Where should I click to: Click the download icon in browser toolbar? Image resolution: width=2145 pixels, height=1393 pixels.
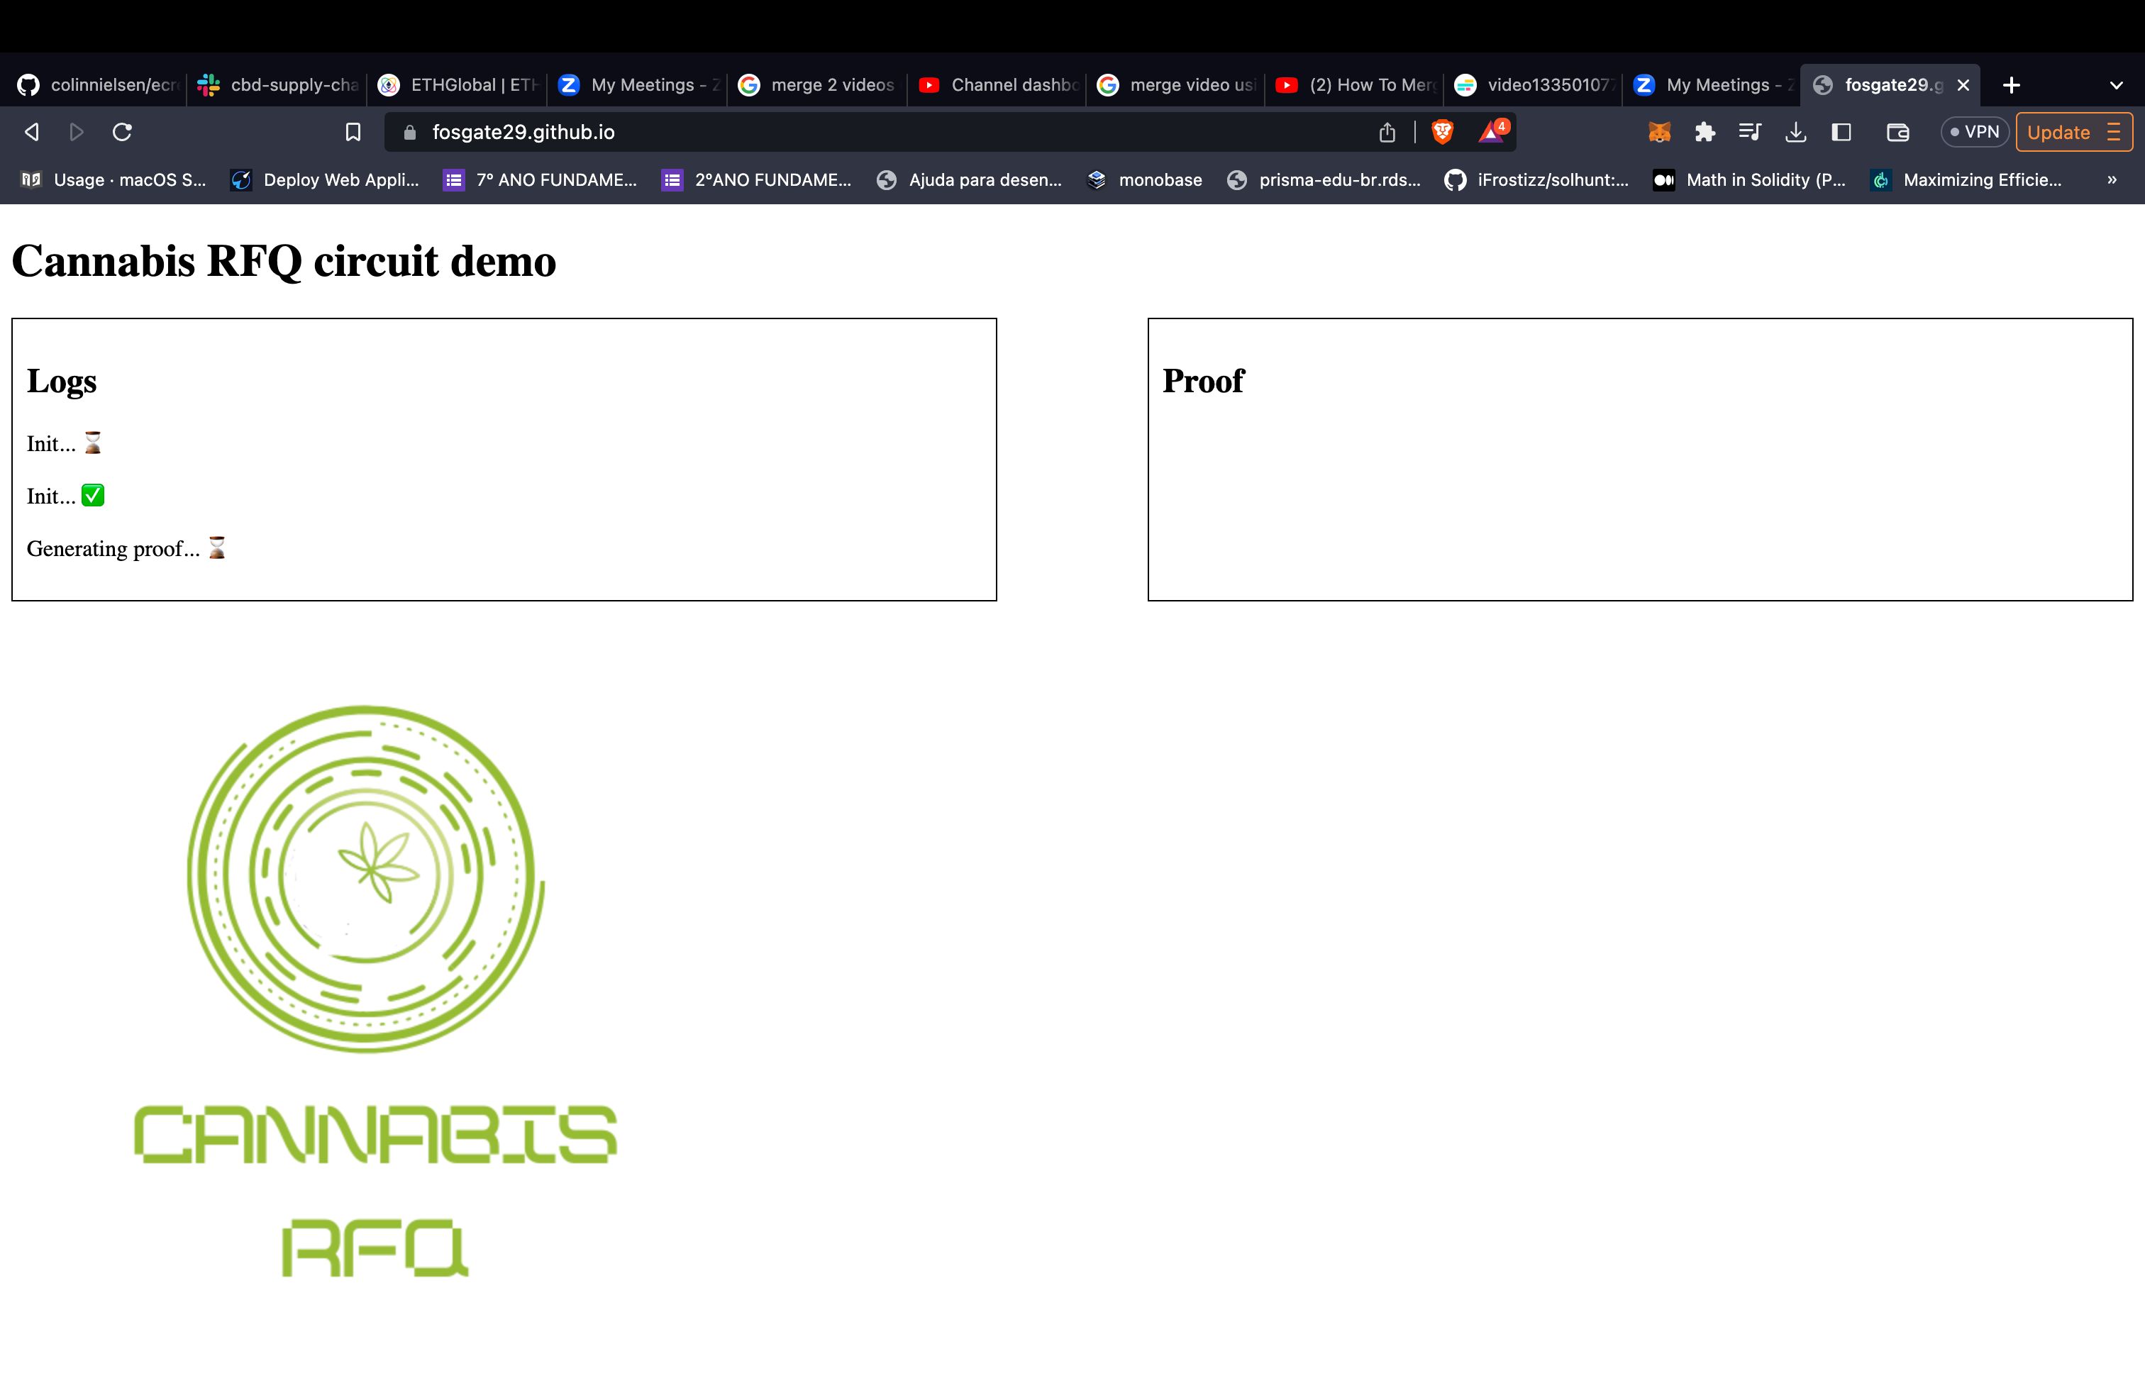(1795, 131)
